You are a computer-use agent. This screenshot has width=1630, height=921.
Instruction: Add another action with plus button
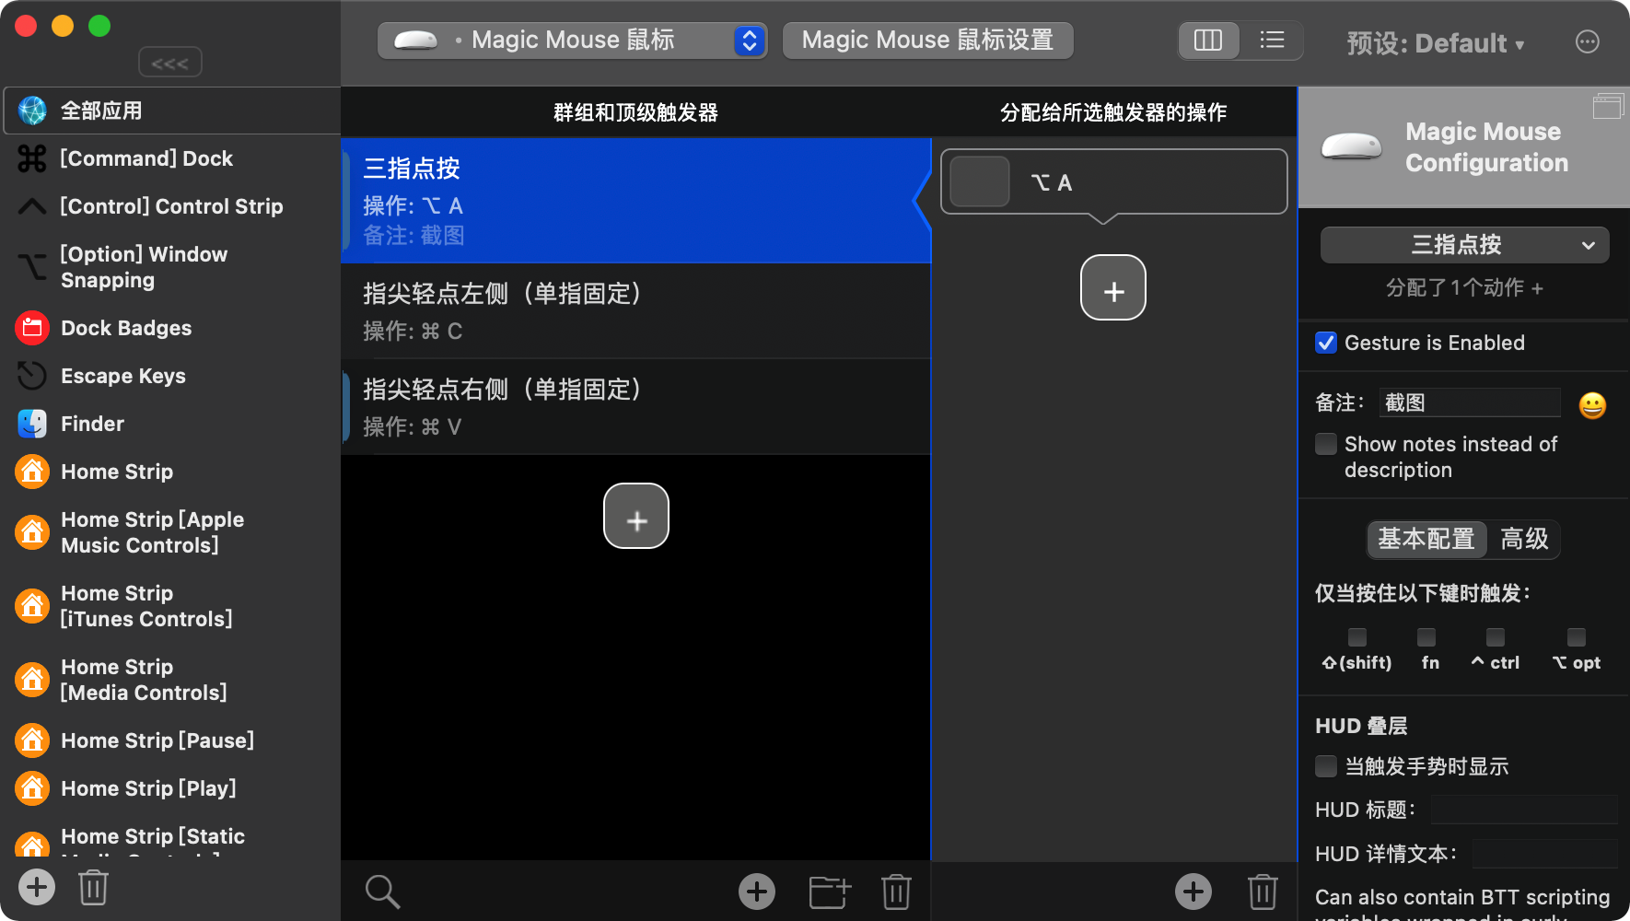1113,287
